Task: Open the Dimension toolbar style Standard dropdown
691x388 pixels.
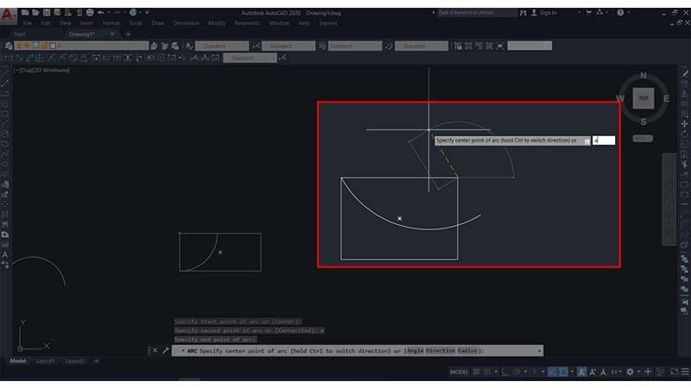Action: (250, 58)
